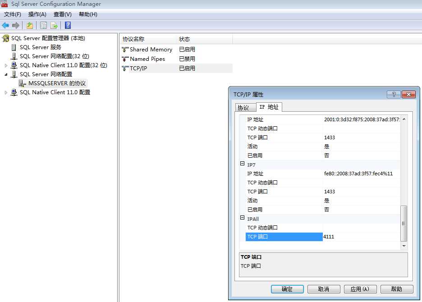The image size is (422, 302).
Task: Select the highlighted TCP 端口 property under IPAll
Action: [x=284, y=237]
